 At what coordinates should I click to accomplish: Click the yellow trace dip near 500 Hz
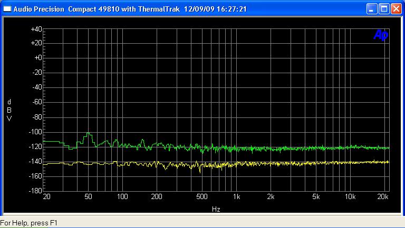pyautogui.click(x=200, y=170)
